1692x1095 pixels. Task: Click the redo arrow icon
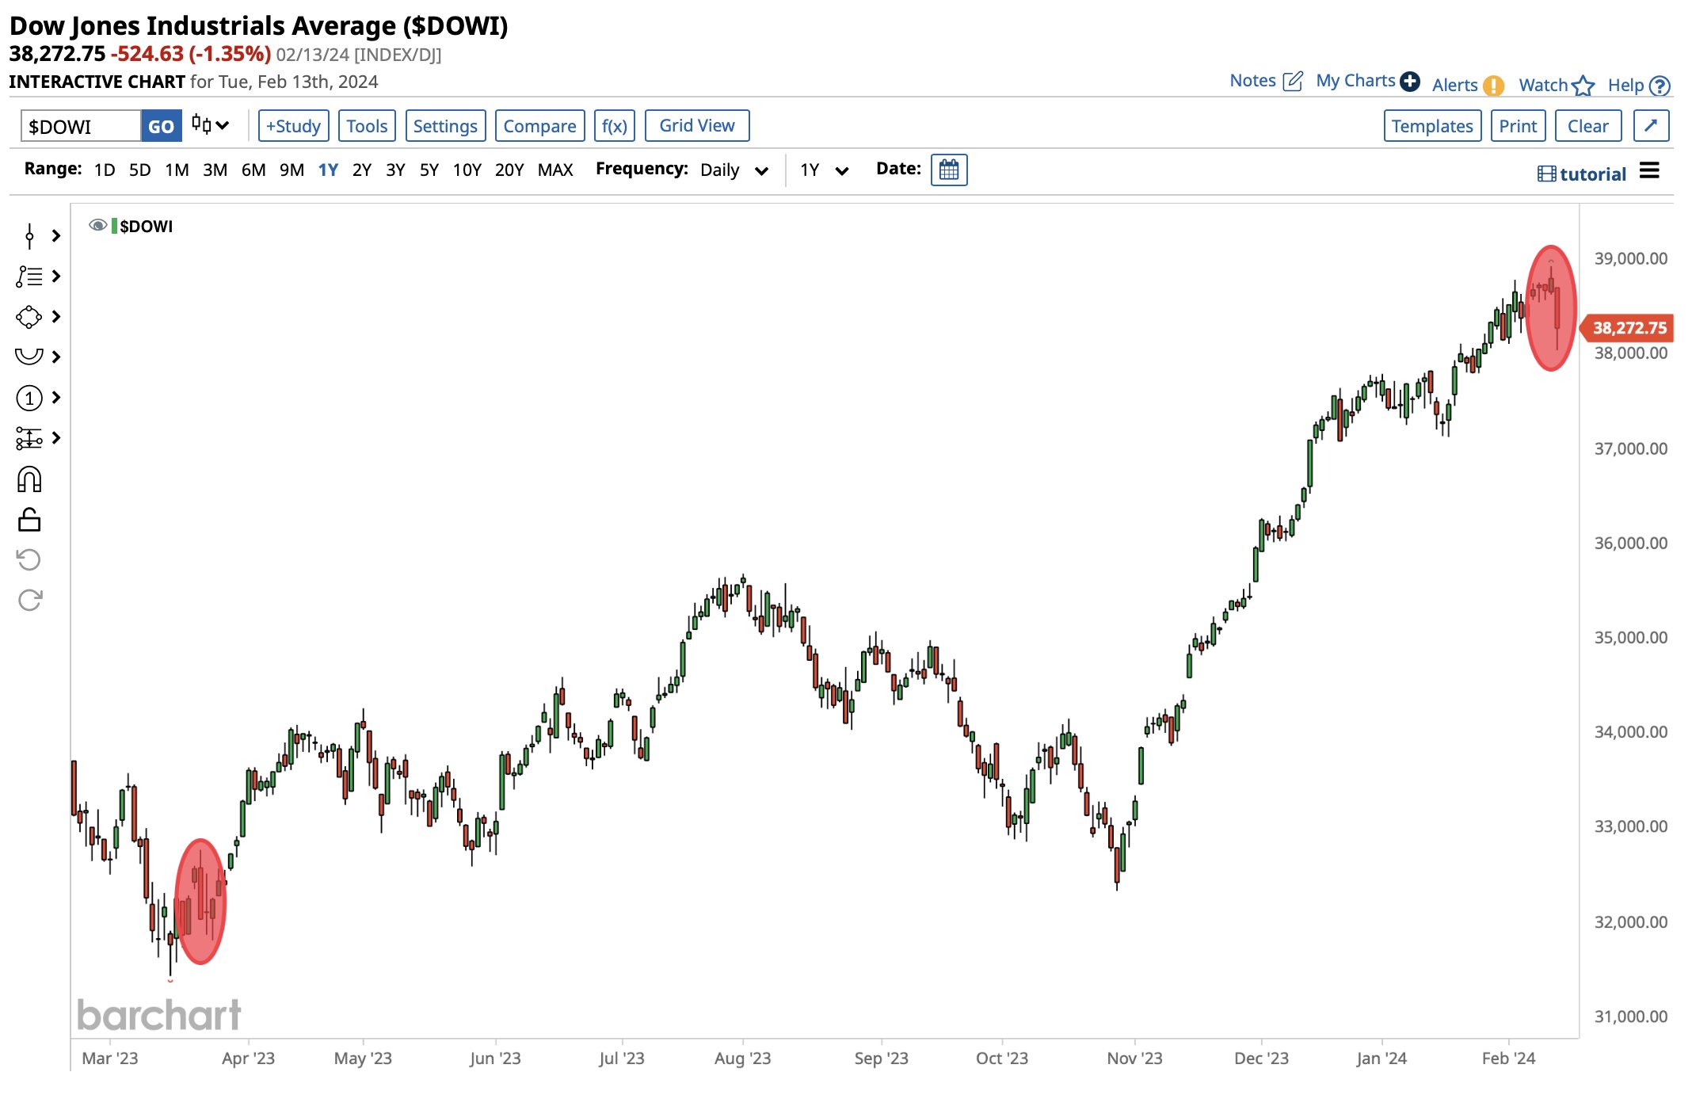click(x=29, y=601)
